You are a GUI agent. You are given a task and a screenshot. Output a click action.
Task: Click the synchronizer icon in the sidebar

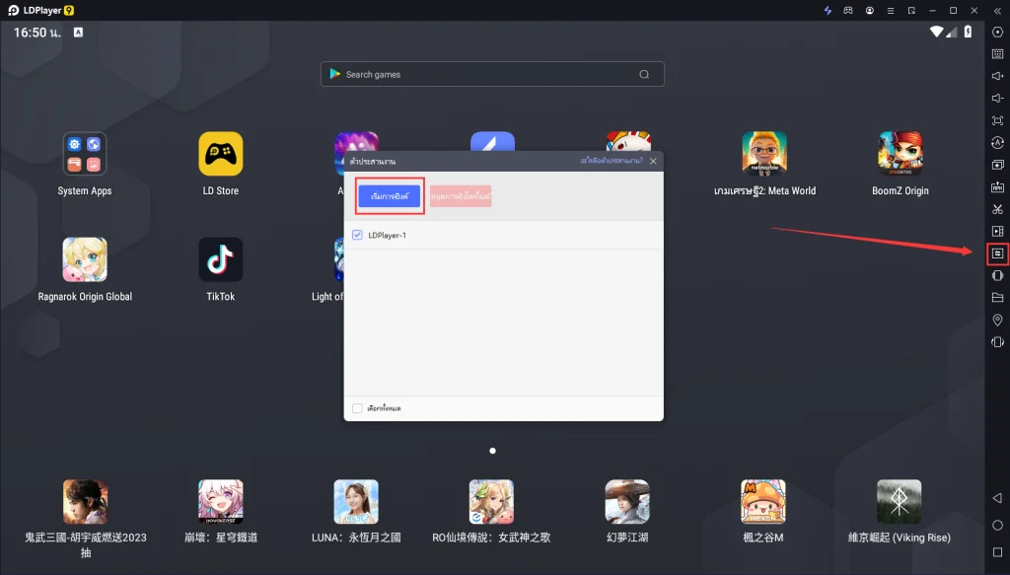coord(997,253)
